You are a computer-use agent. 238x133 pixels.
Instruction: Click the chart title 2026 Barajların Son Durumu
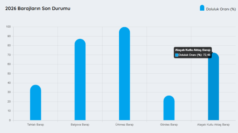click(x=38, y=9)
